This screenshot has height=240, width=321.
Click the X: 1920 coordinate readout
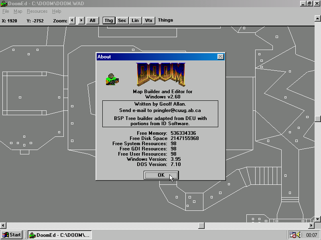9,21
